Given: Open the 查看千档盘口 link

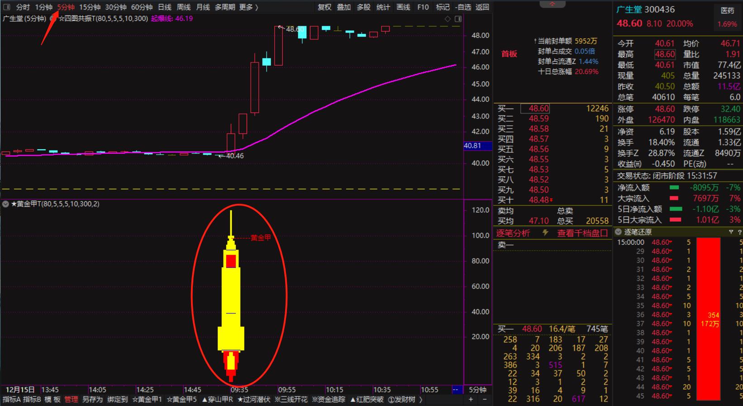Looking at the screenshot, I should [x=582, y=233].
